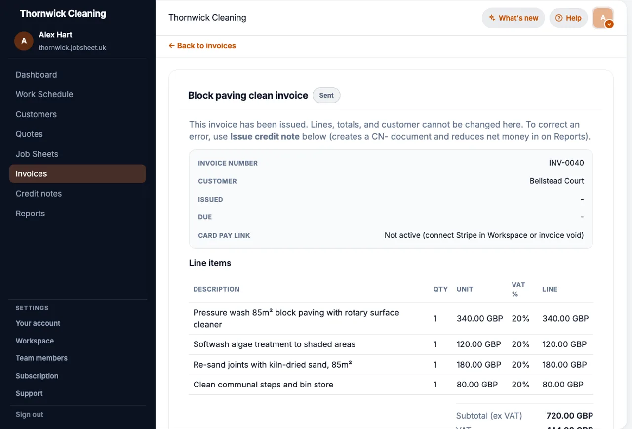The height and width of the screenshot is (429, 632).
Task: Click the 720.00 GBP subtotal value
Action: tap(570, 416)
